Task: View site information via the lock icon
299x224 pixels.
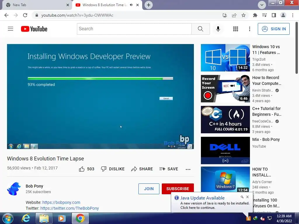Action: coord(37,15)
